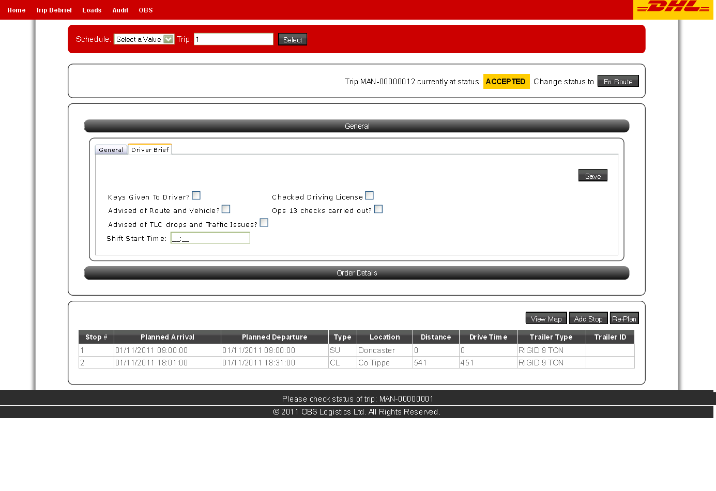Click planned departure 01/11/2011 18:31:00
The image size is (716, 491).
(x=275, y=363)
